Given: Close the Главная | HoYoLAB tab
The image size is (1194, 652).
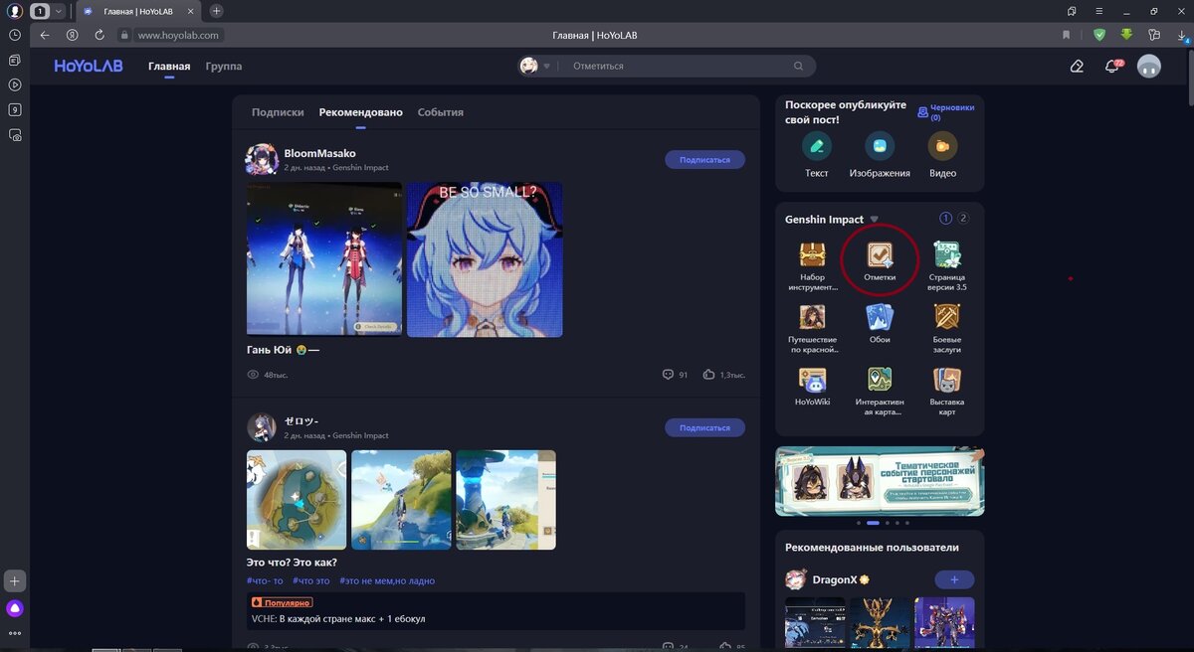Looking at the screenshot, I should (192, 11).
